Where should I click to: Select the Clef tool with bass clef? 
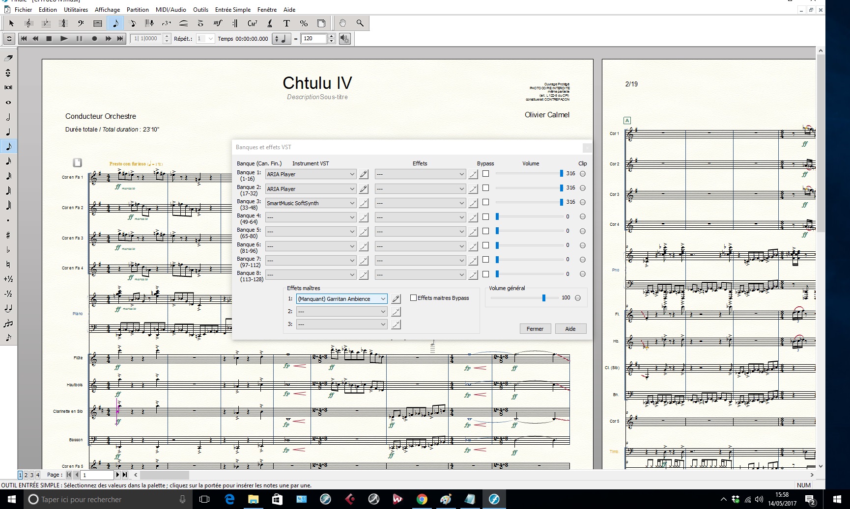[81, 23]
